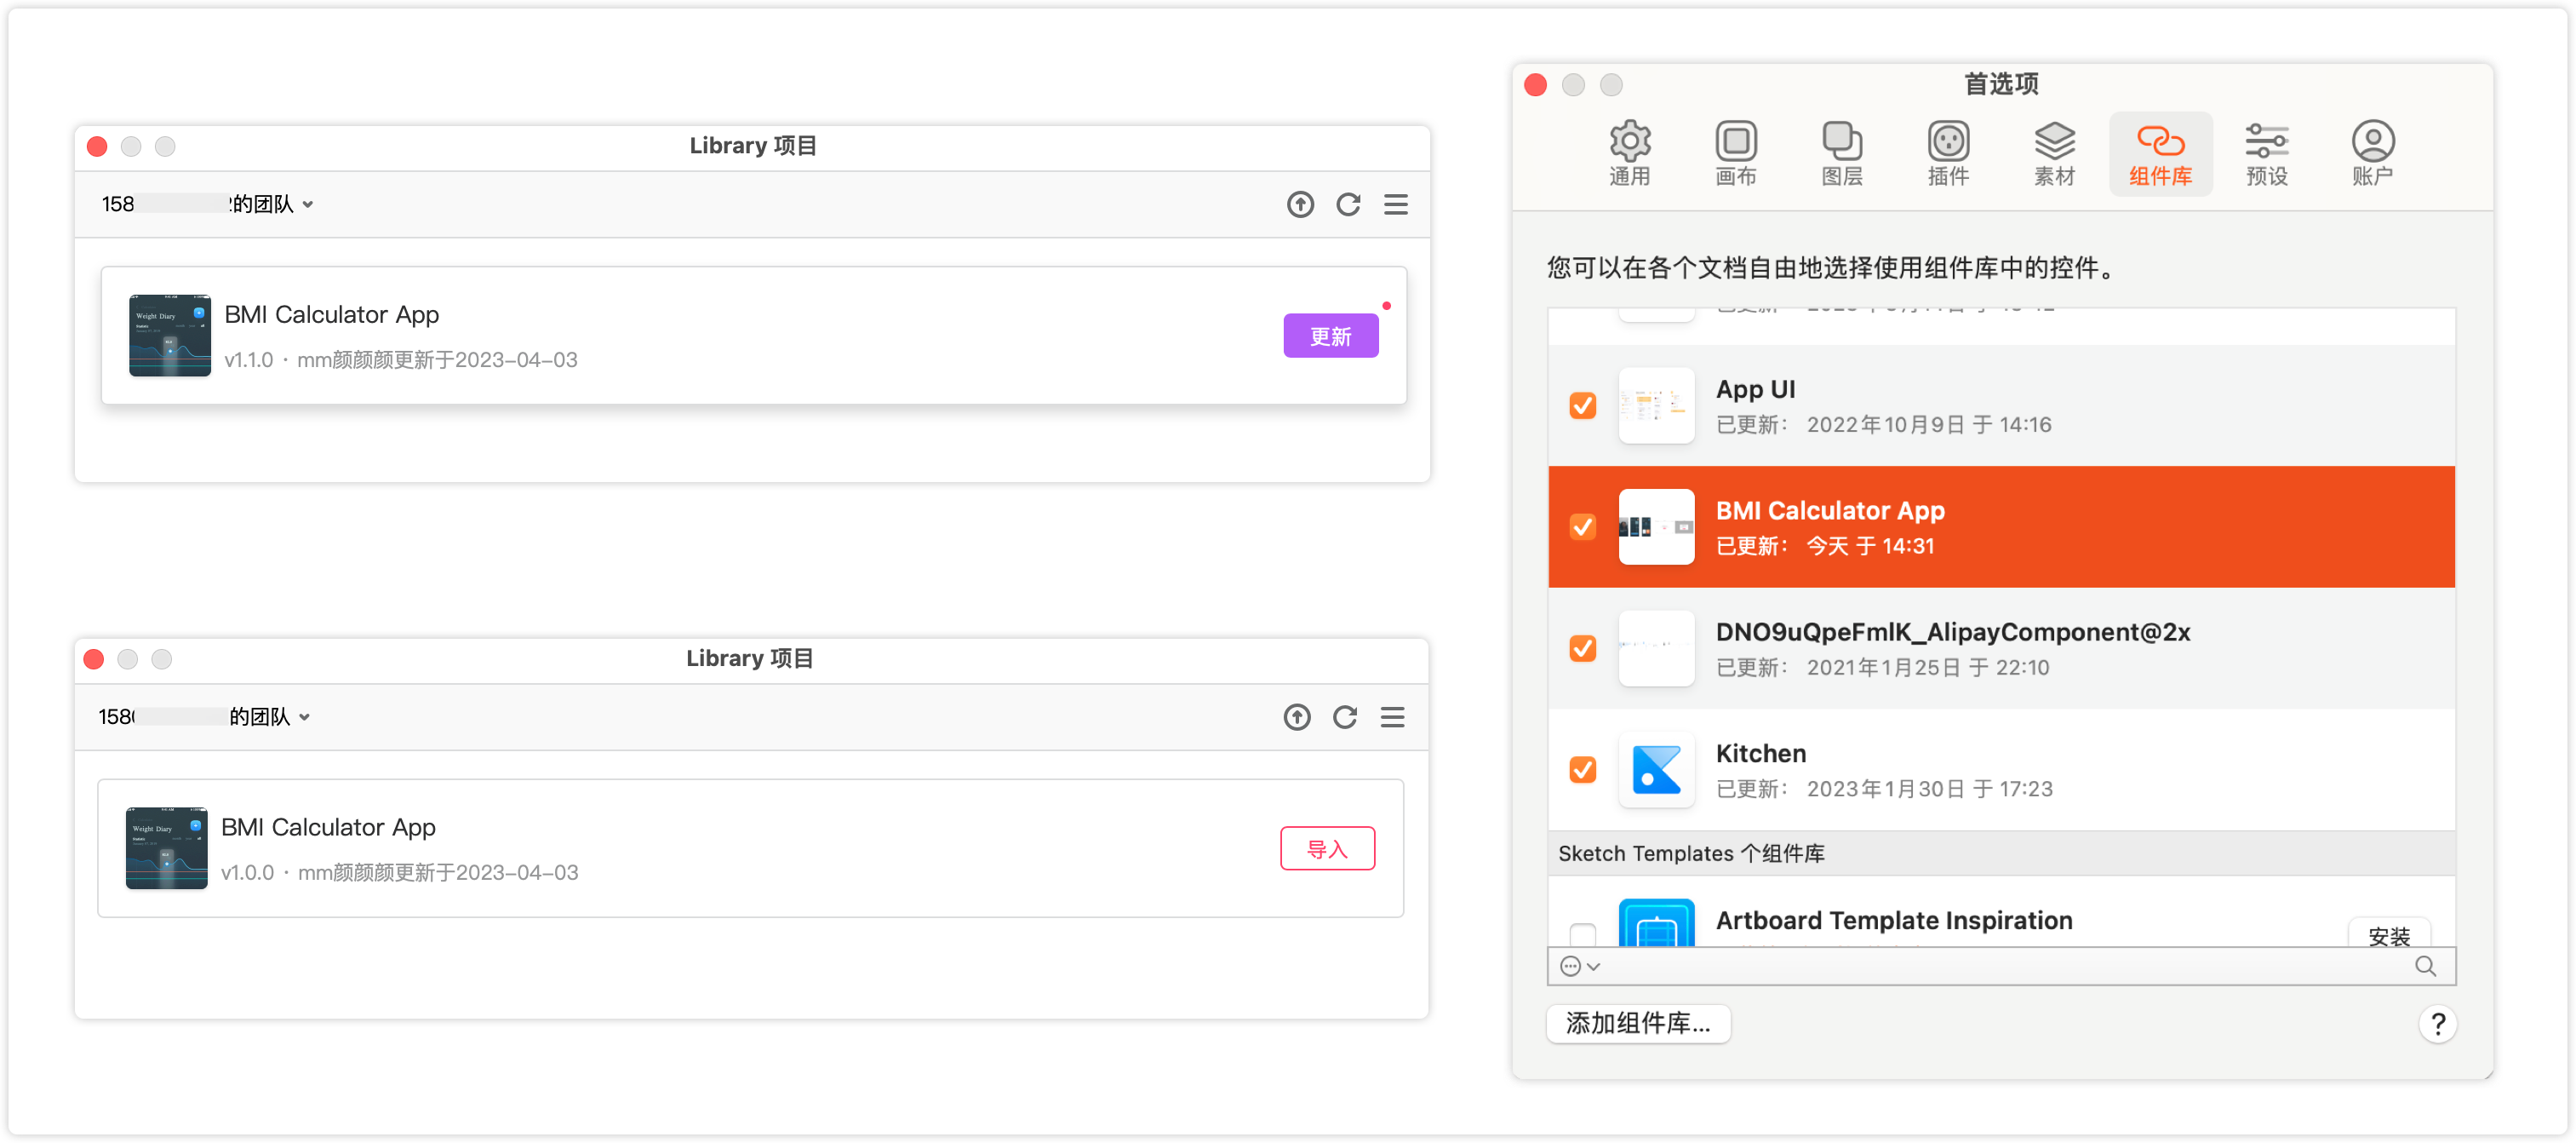Expand team dropdown in top Library window
Screen dimensions: 2576x1143
tap(308, 205)
